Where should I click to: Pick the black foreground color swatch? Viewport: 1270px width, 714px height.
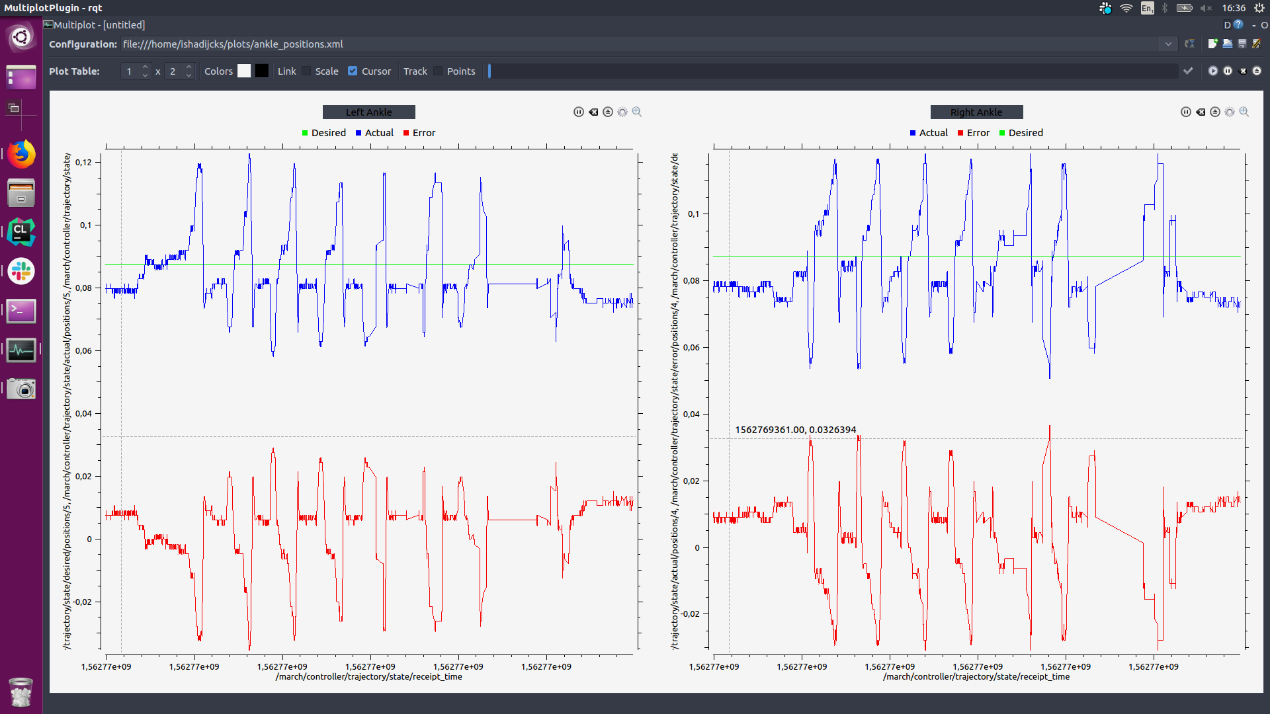tap(262, 71)
